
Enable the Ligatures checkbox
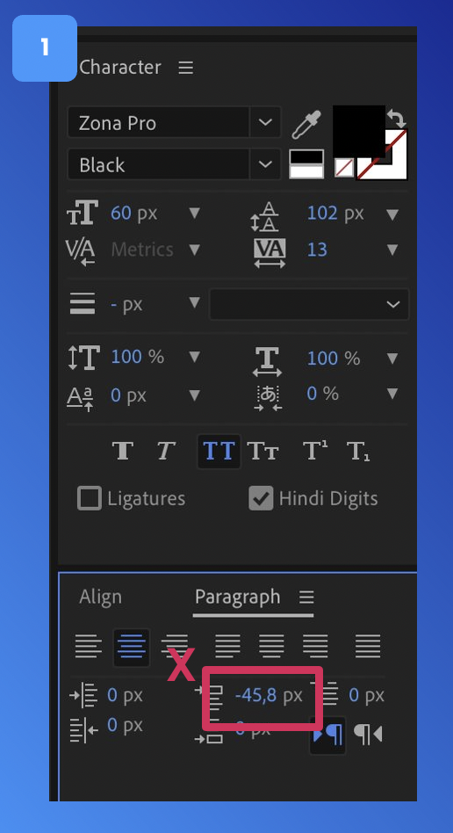click(x=90, y=498)
